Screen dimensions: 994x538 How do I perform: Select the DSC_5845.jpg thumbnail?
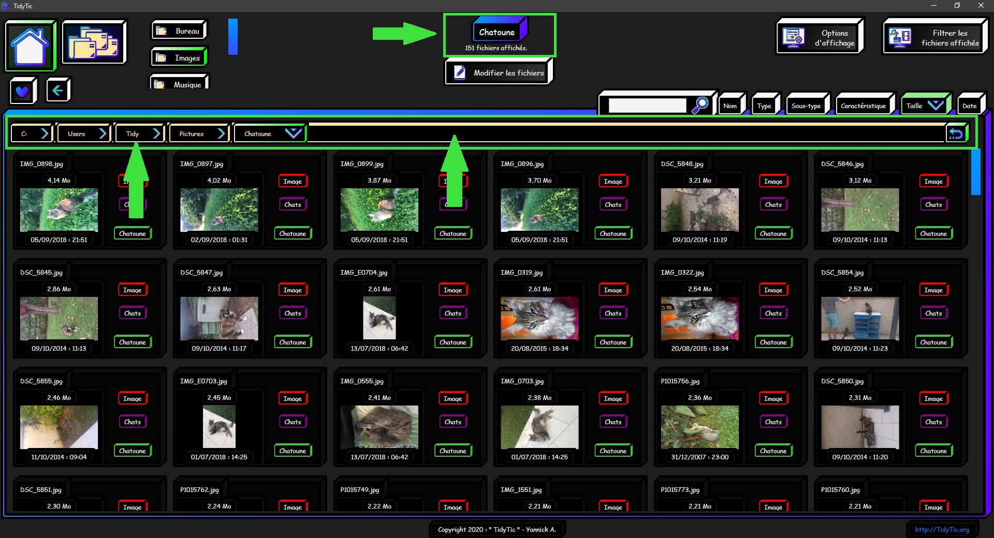pyautogui.click(x=59, y=318)
